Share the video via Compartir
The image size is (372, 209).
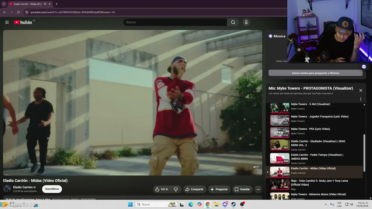(x=194, y=189)
